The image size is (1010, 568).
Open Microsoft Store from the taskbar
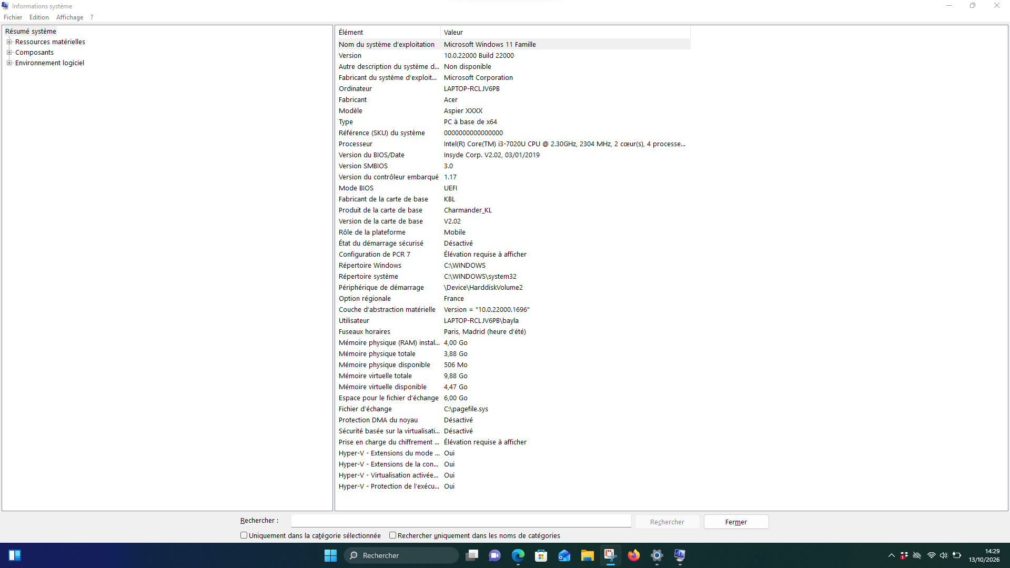pos(541,555)
